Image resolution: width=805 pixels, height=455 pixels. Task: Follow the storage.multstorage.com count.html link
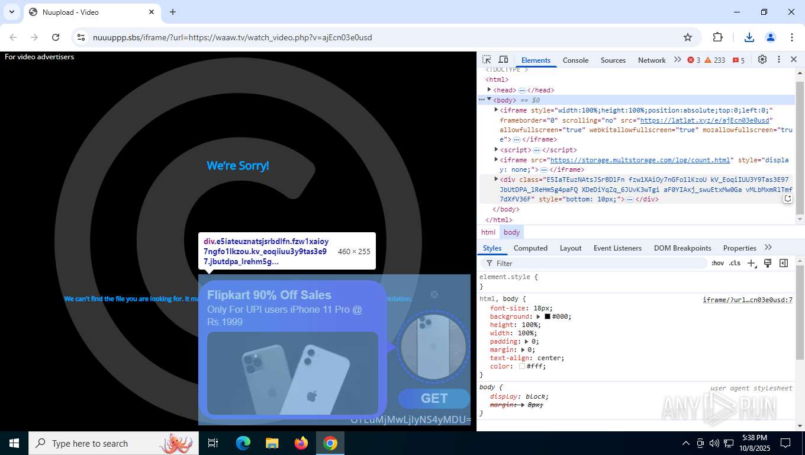640,160
